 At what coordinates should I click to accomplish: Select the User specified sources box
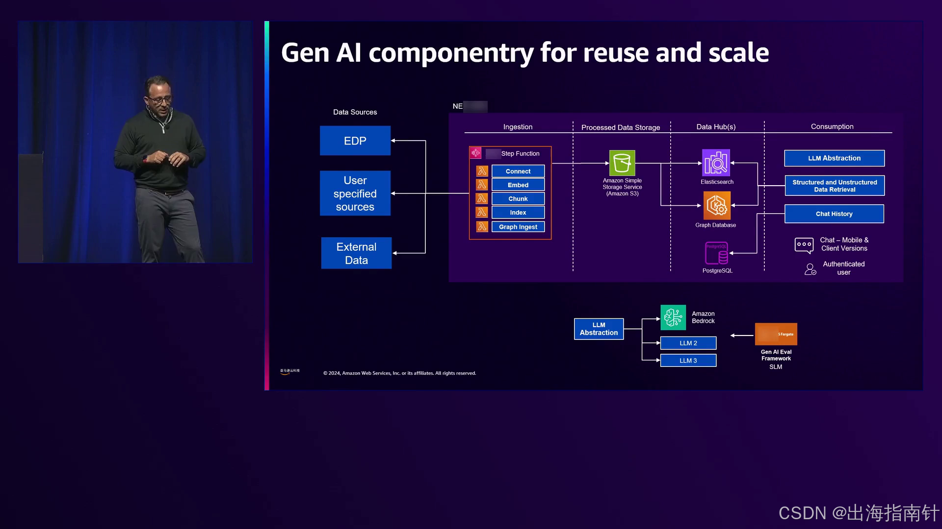coord(355,193)
